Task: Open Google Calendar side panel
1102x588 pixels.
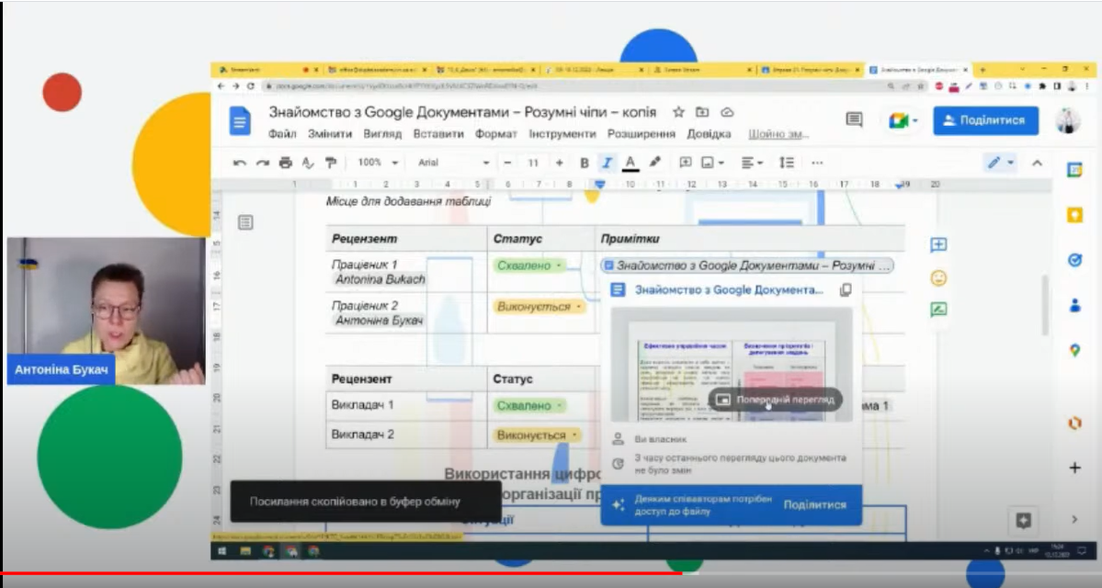Action: tap(1074, 170)
